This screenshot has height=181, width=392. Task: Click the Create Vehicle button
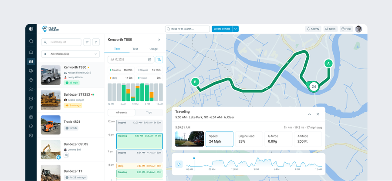[x=222, y=29]
